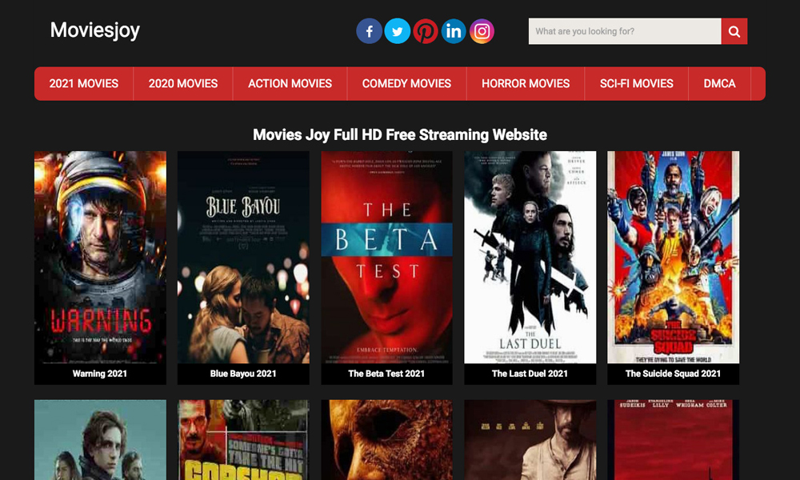Image resolution: width=800 pixels, height=480 pixels.
Task: Open the Pinterest social icon
Action: click(x=426, y=32)
